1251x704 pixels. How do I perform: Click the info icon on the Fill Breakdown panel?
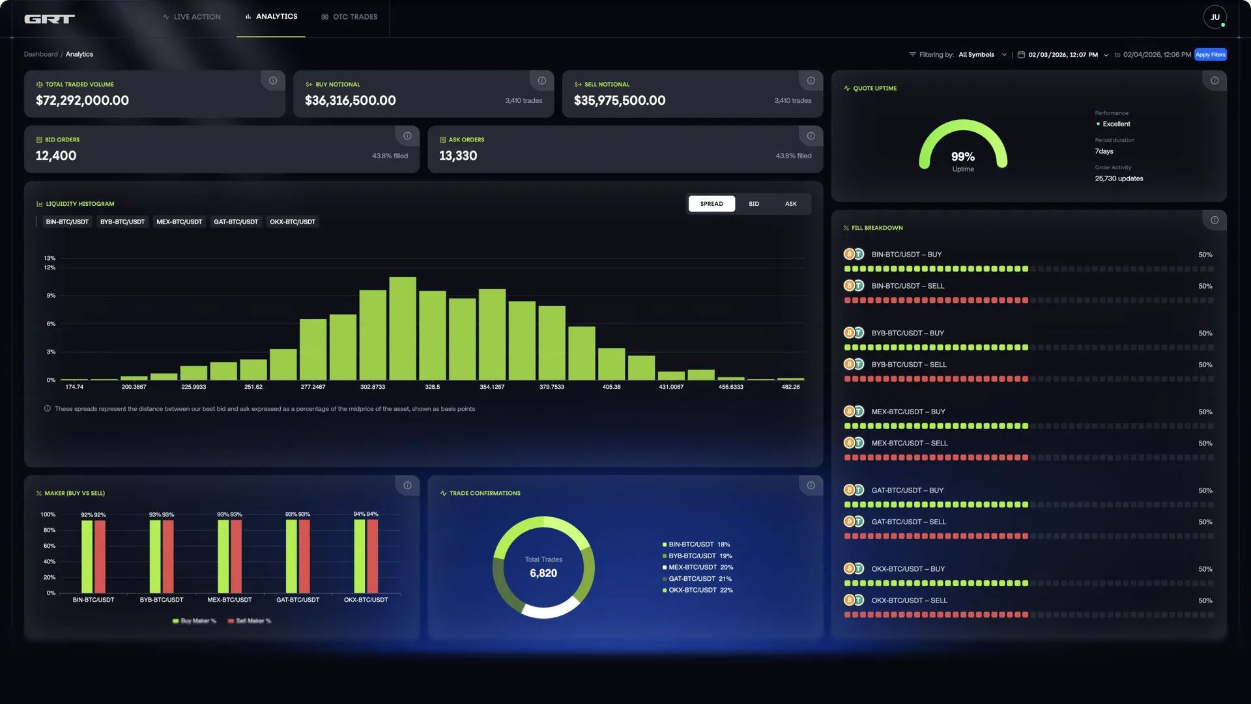(1215, 220)
